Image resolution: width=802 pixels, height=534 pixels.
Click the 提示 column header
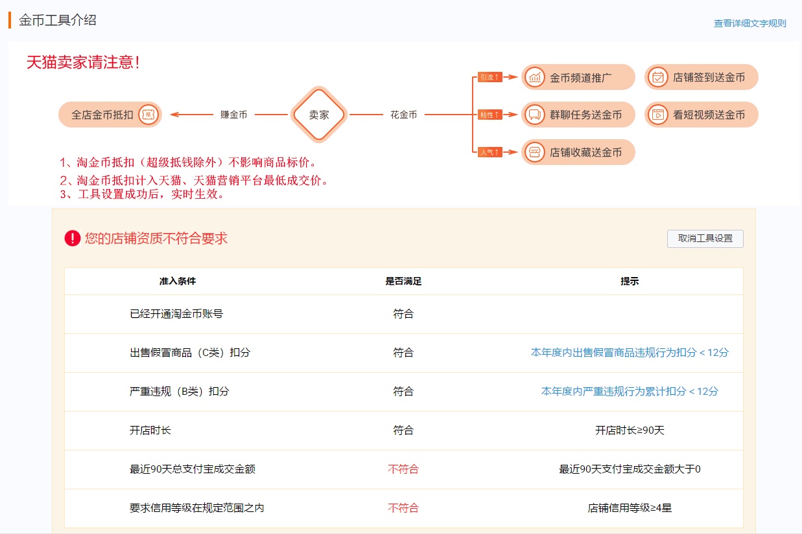630,282
